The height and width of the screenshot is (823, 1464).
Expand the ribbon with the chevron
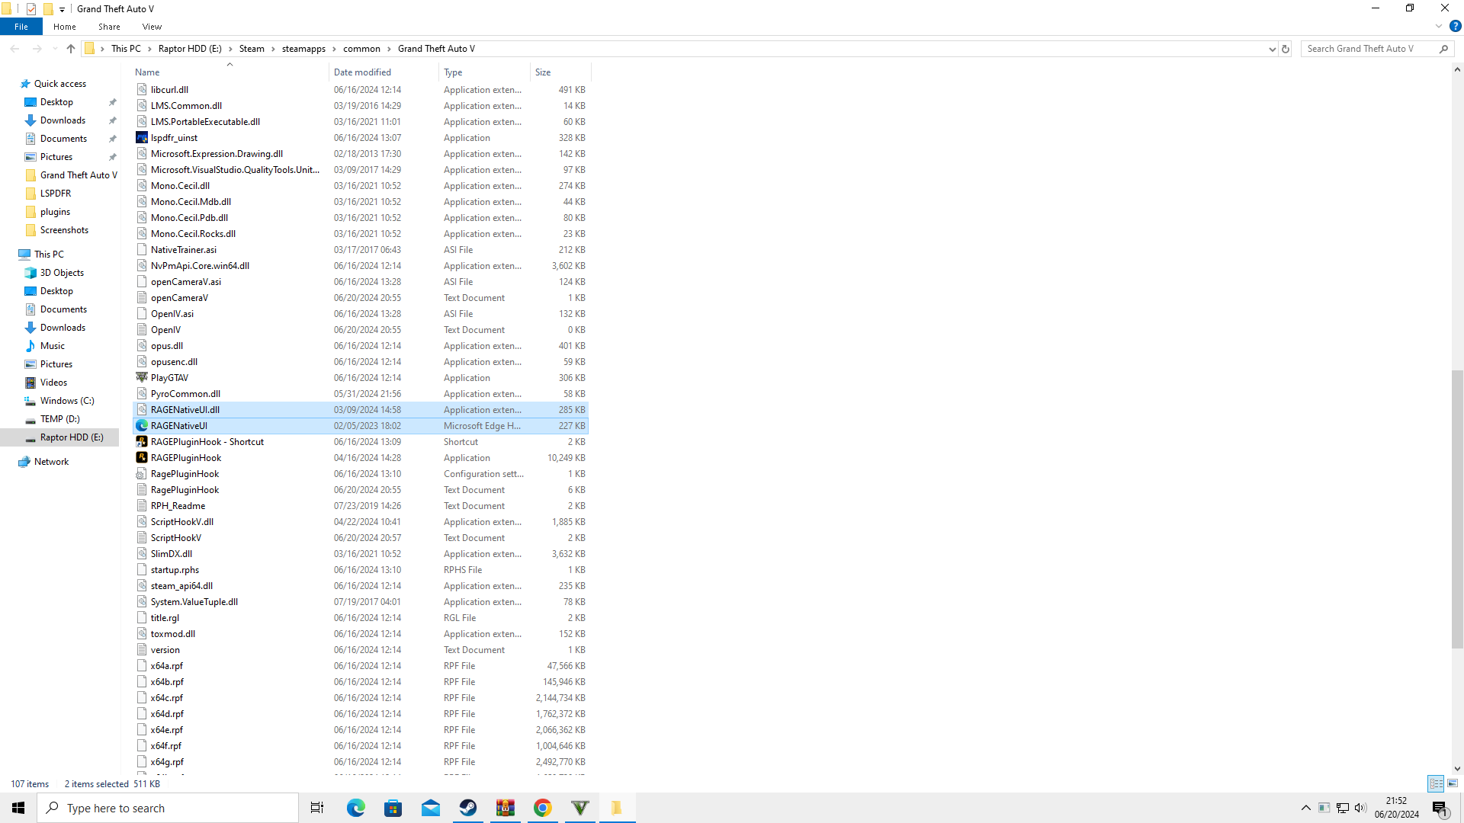(1439, 26)
